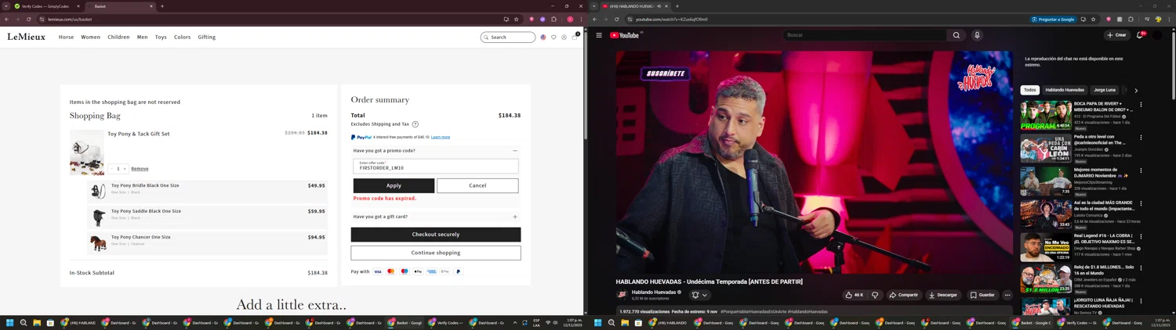Open Microsoft Store on the left taskbar
Viewport: 1176px width, 330px height.
coord(50,322)
